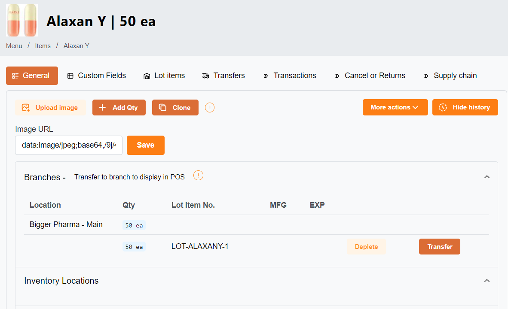Click the Upload image button

tap(51, 107)
